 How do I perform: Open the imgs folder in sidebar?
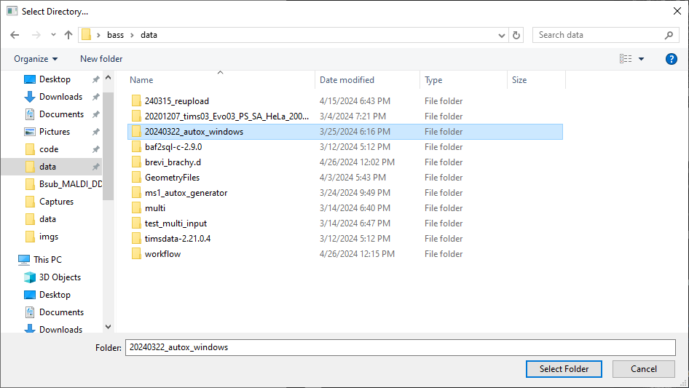49,237
